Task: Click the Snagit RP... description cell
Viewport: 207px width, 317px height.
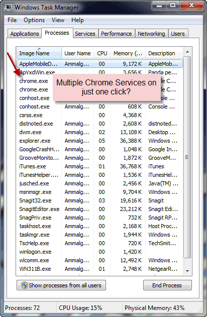Action: pyautogui.click(x=163, y=218)
